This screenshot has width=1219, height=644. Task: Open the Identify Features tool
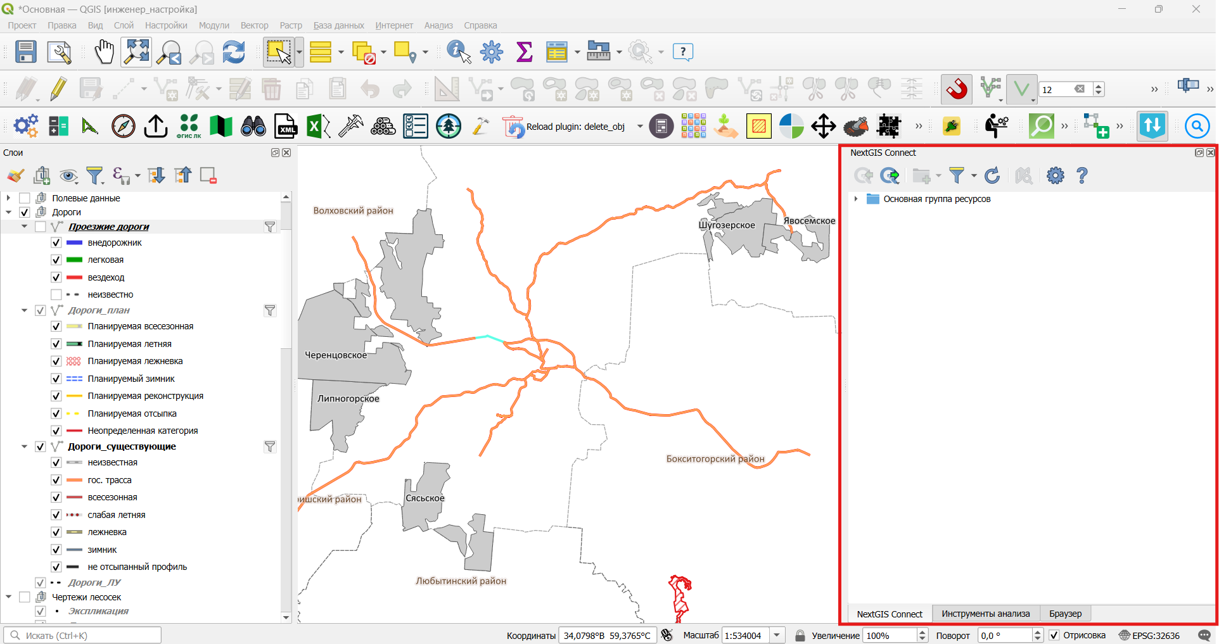coord(459,52)
